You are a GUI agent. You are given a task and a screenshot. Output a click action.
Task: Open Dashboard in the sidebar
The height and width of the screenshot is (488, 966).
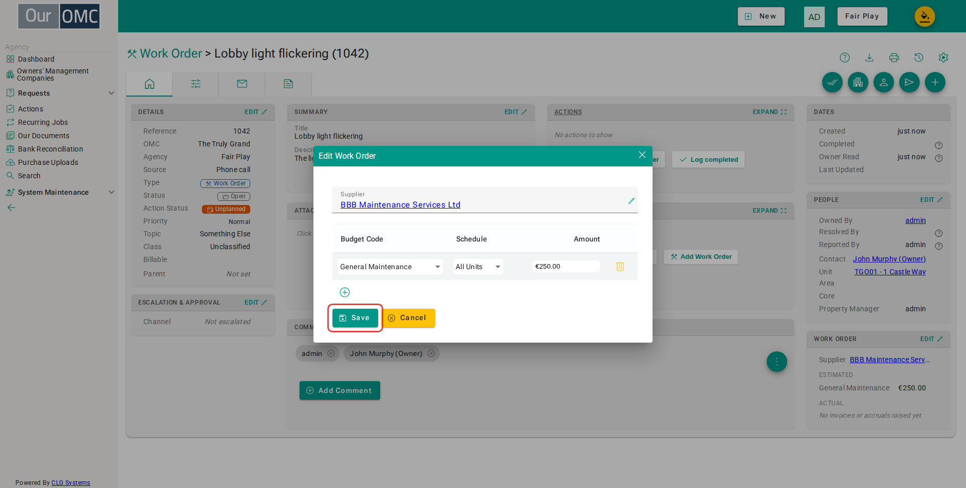(36, 59)
